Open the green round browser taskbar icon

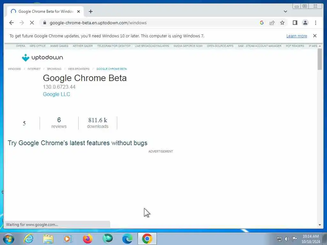tap(108, 238)
